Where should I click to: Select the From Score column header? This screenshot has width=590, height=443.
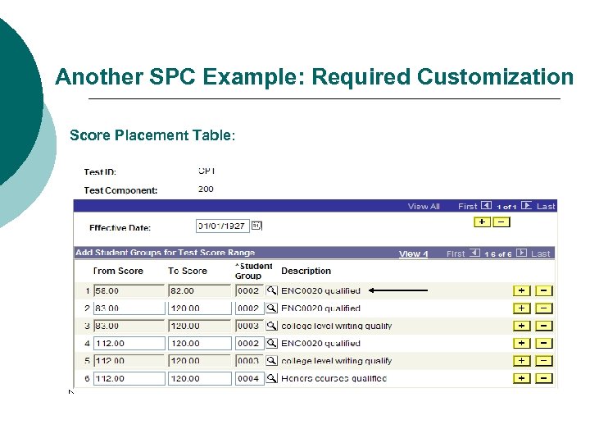point(118,271)
